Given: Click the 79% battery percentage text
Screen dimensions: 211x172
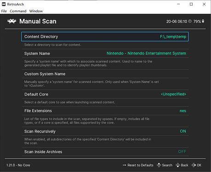Looking at the screenshot, I should click(197, 22).
